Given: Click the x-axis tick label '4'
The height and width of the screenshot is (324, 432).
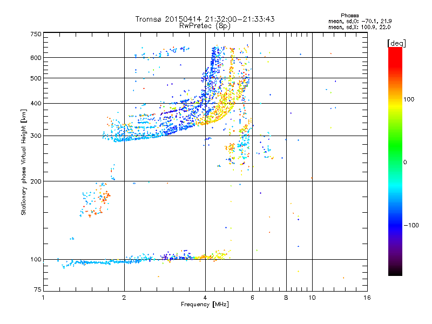Looking at the screenshot, I should (x=205, y=298).
